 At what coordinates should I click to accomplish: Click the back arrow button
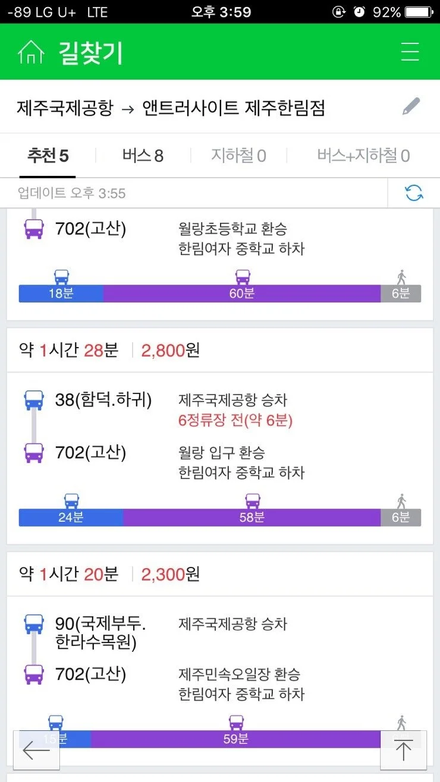point(36,751)
